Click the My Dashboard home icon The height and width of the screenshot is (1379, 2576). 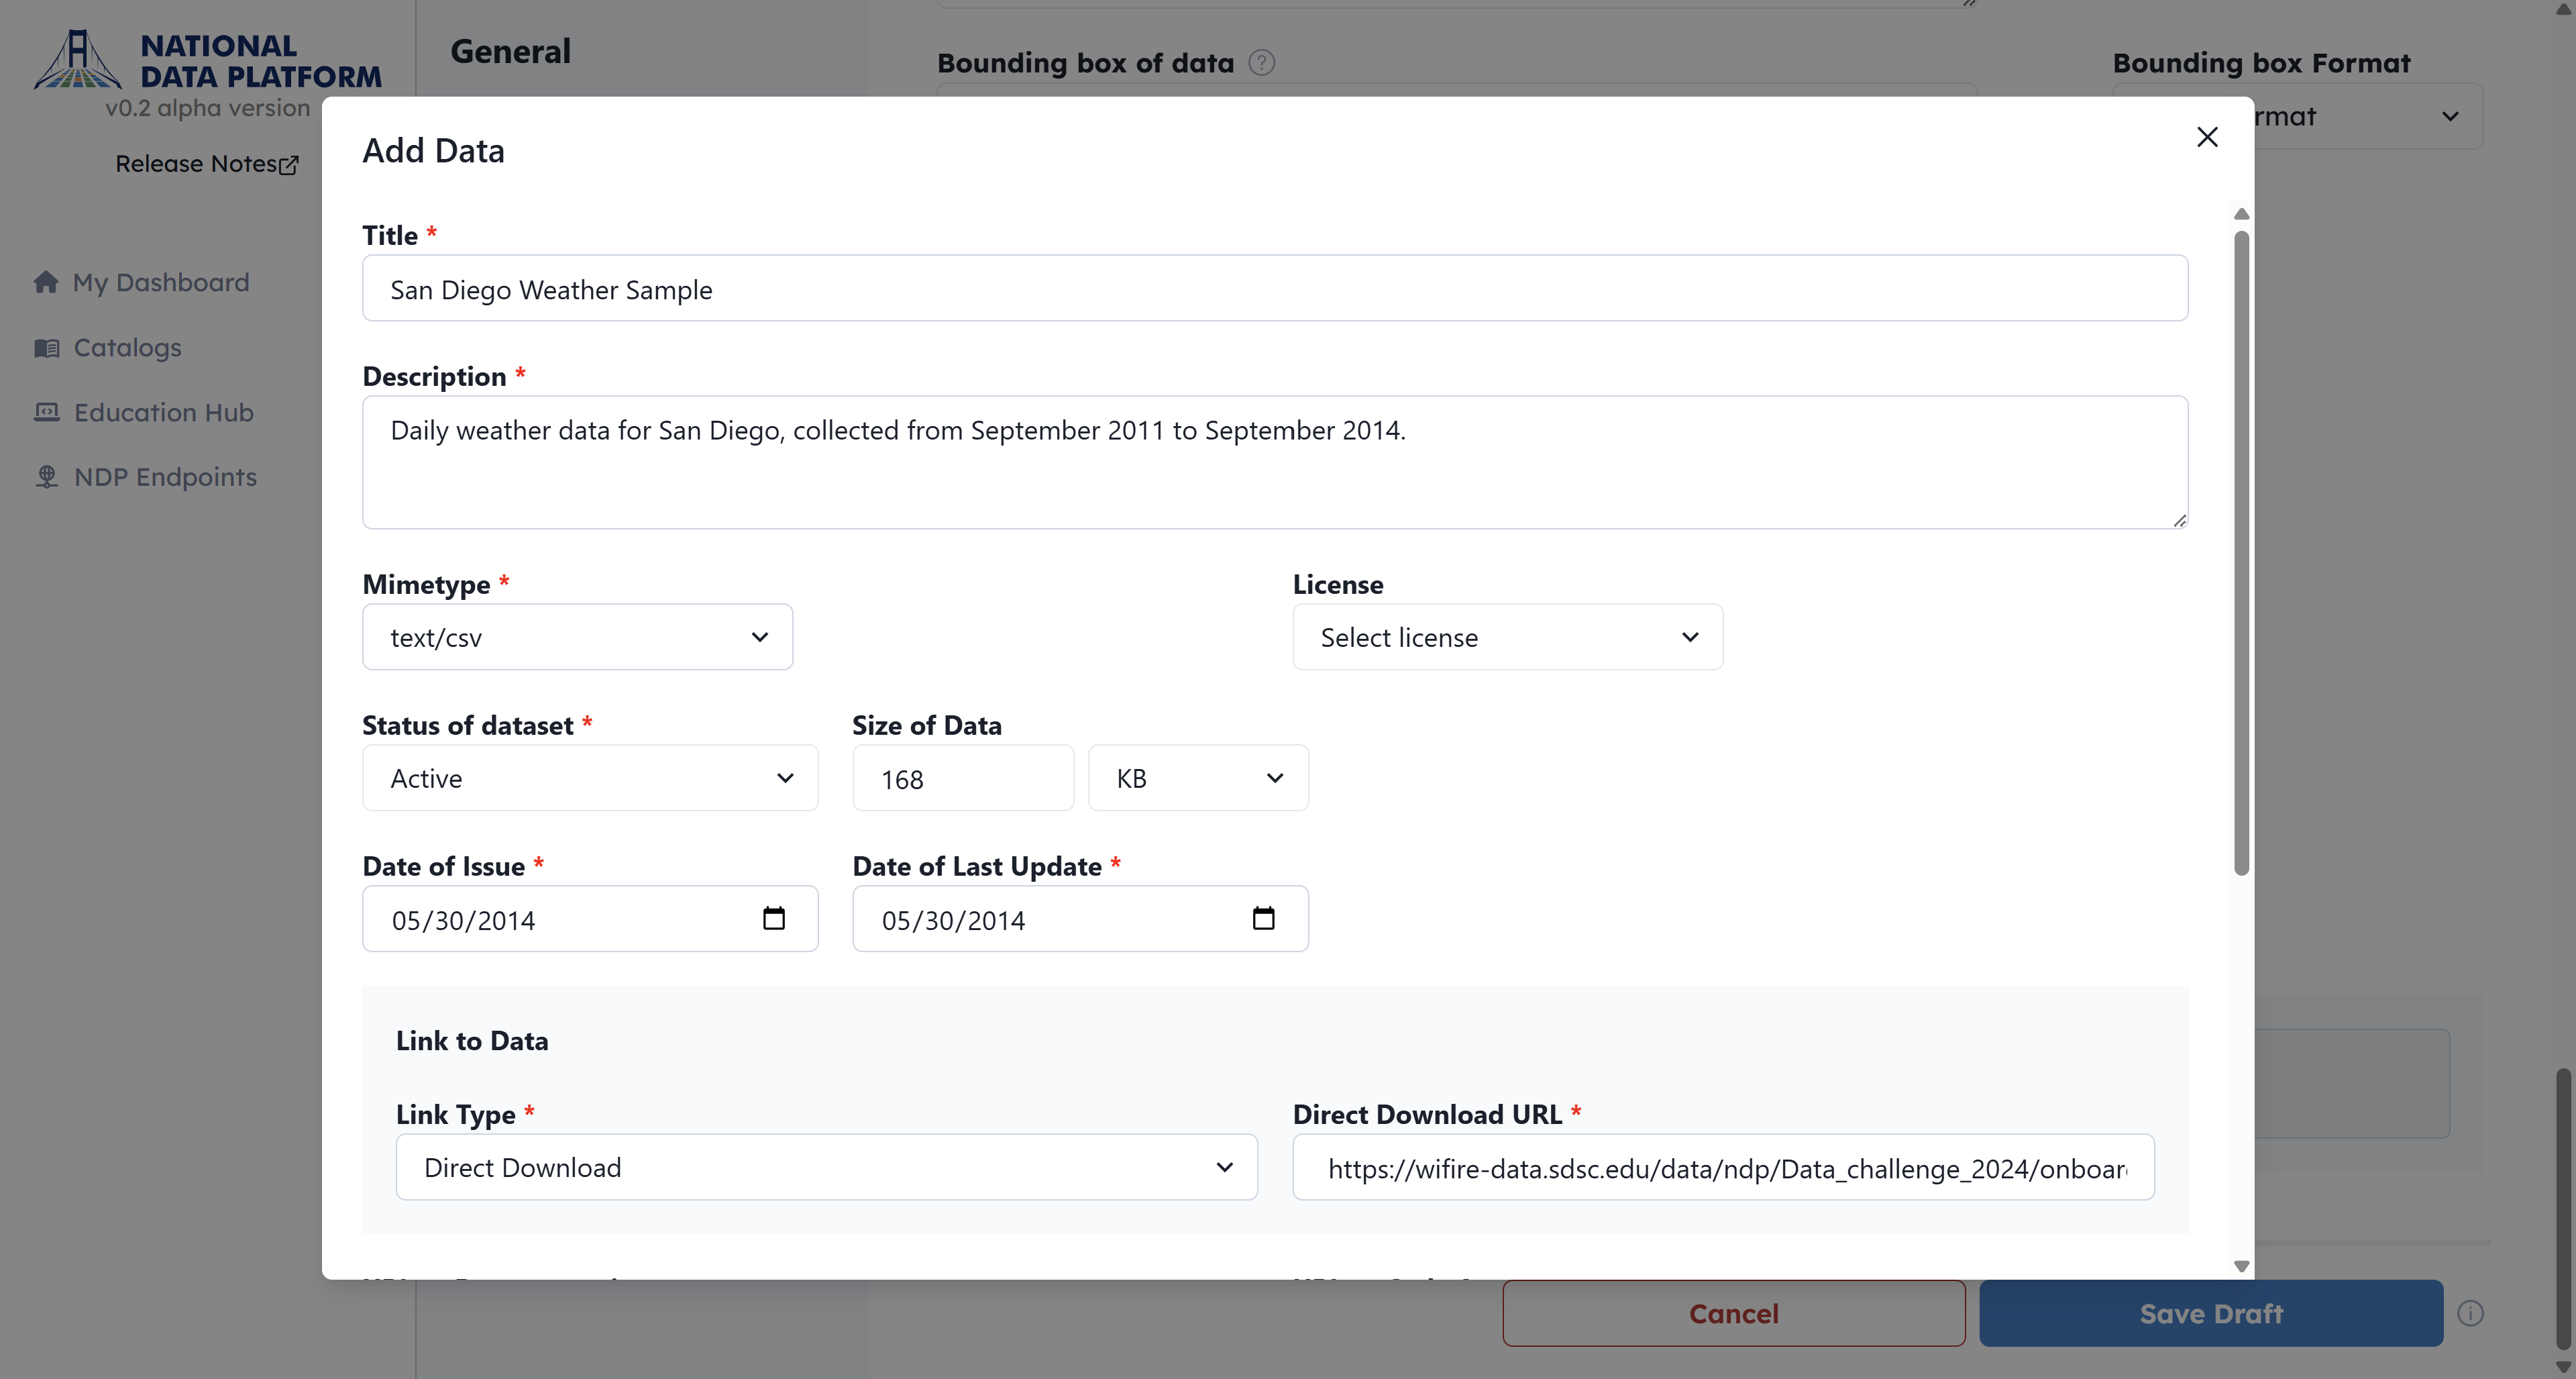46,283
